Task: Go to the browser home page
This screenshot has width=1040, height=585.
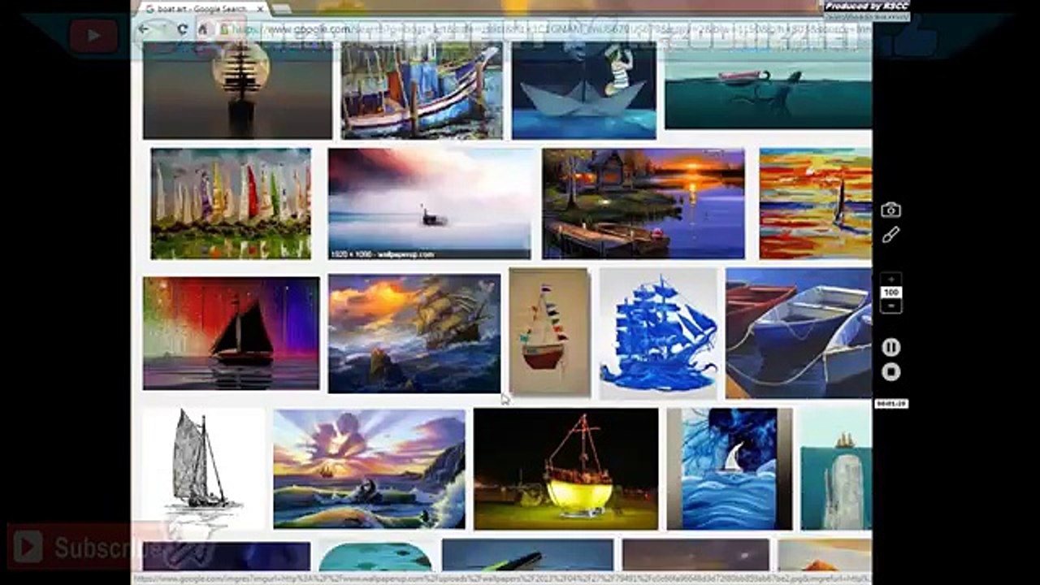Action: click(202, 29)
